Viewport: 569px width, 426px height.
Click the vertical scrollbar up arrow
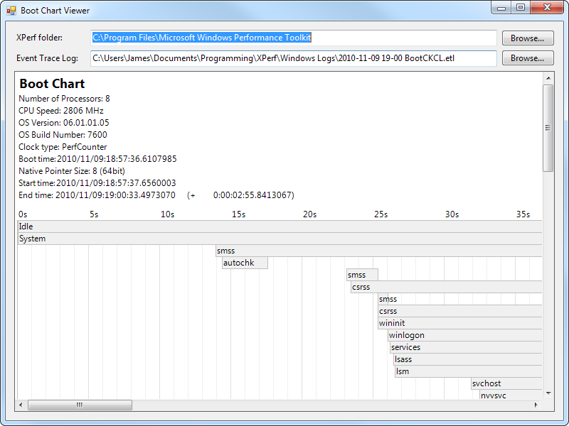(x=548, y=78)
